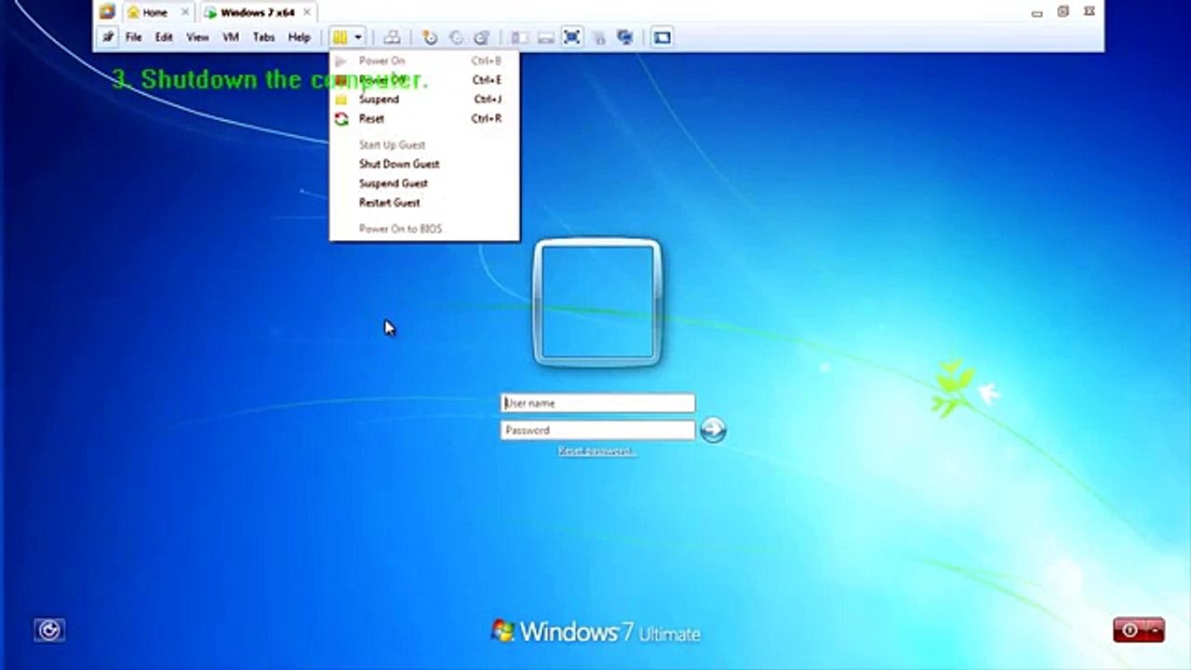The width and height of the screenshot is (1191, 670).
Task: Click the revert snapshot toolbar icon
Action: [456, 37]
